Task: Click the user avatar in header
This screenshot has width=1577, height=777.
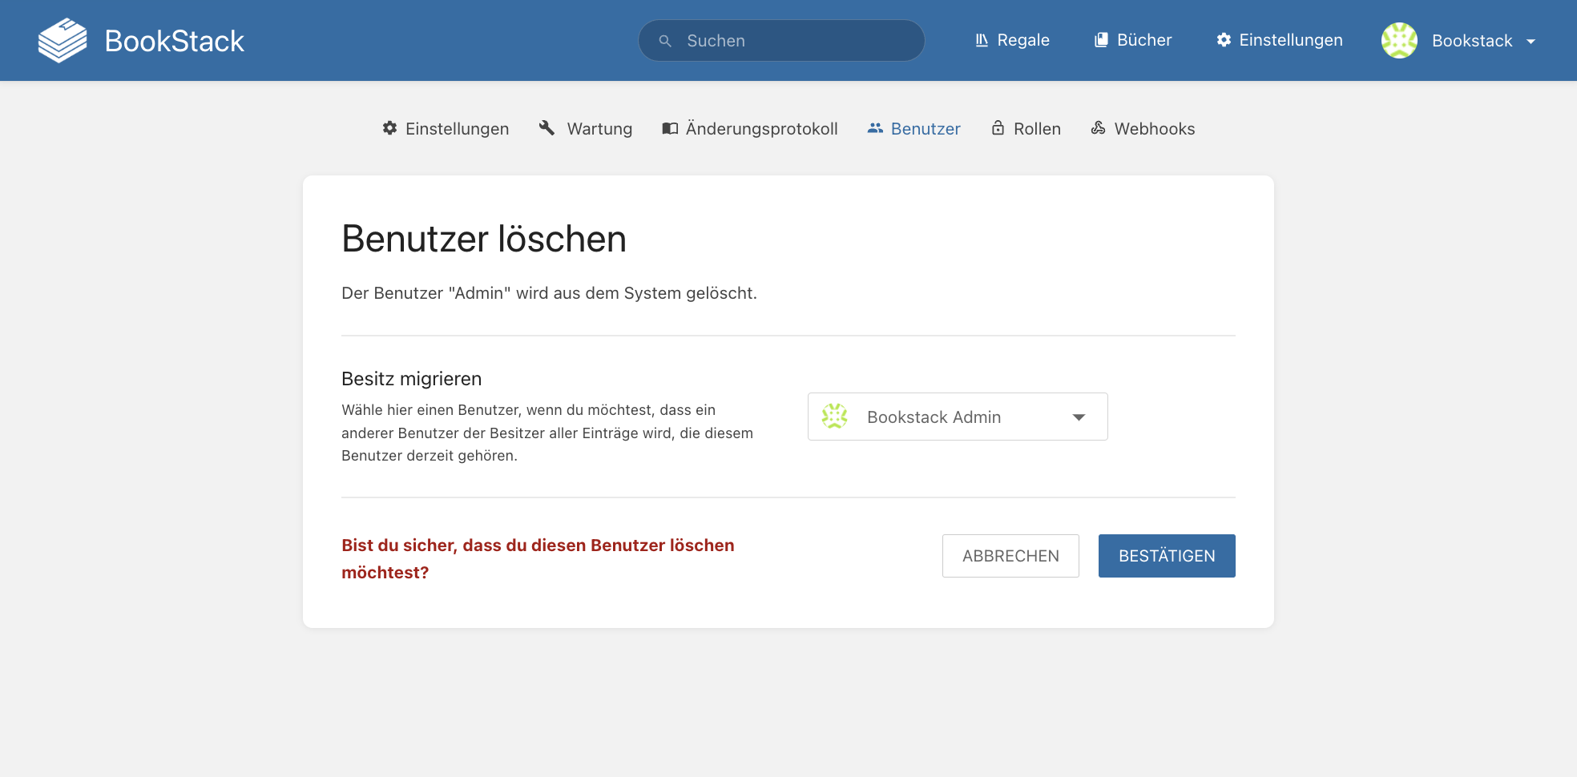Action: pos(1399,41)
